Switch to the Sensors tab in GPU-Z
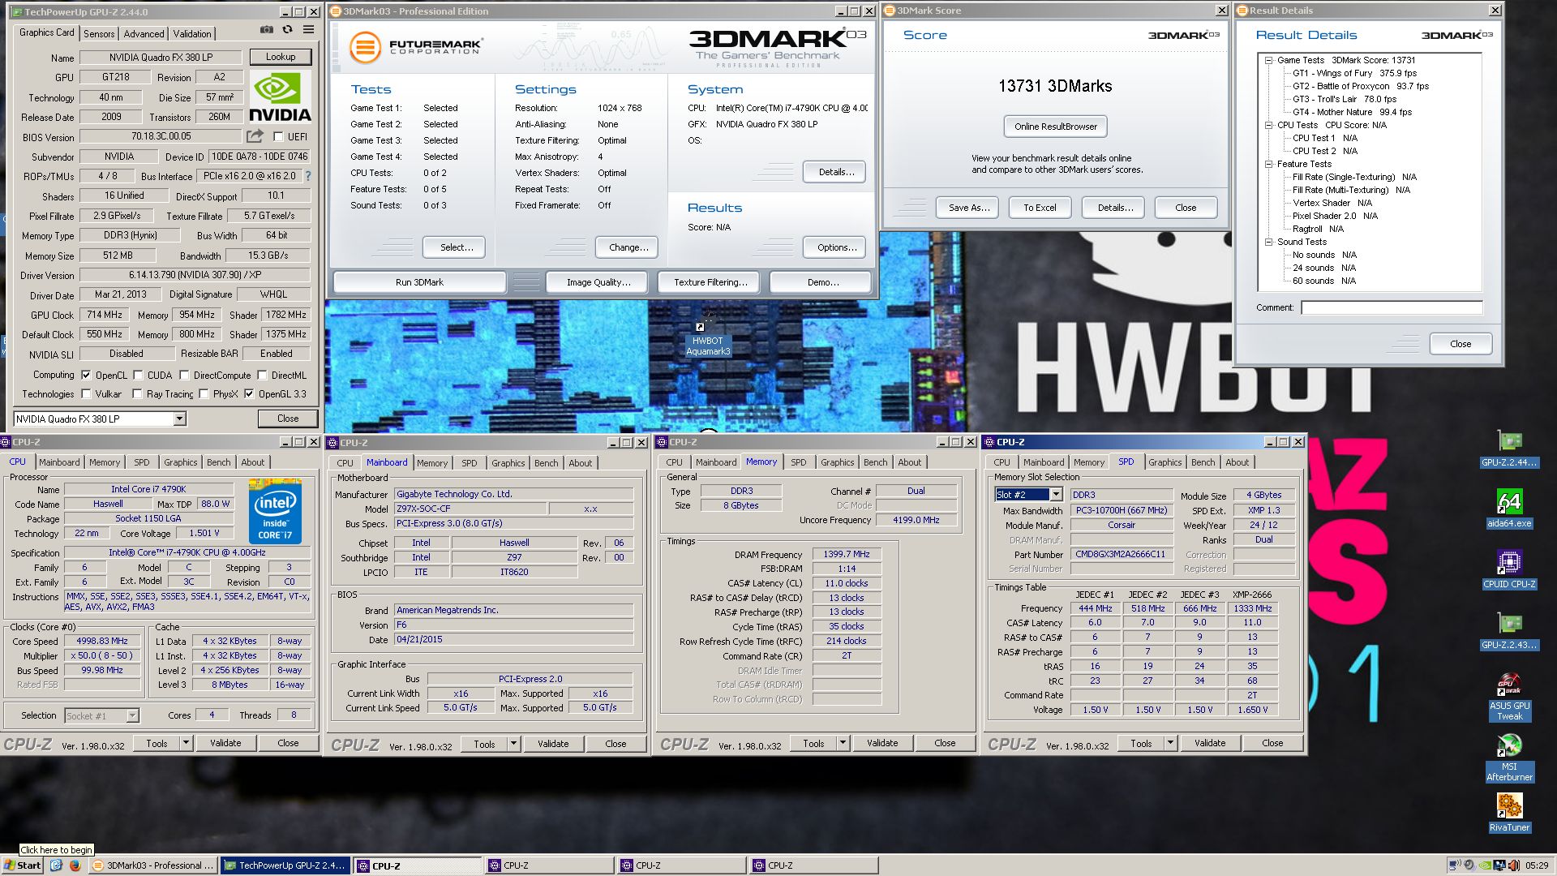The image size is (1557, 876). (99, 34)
